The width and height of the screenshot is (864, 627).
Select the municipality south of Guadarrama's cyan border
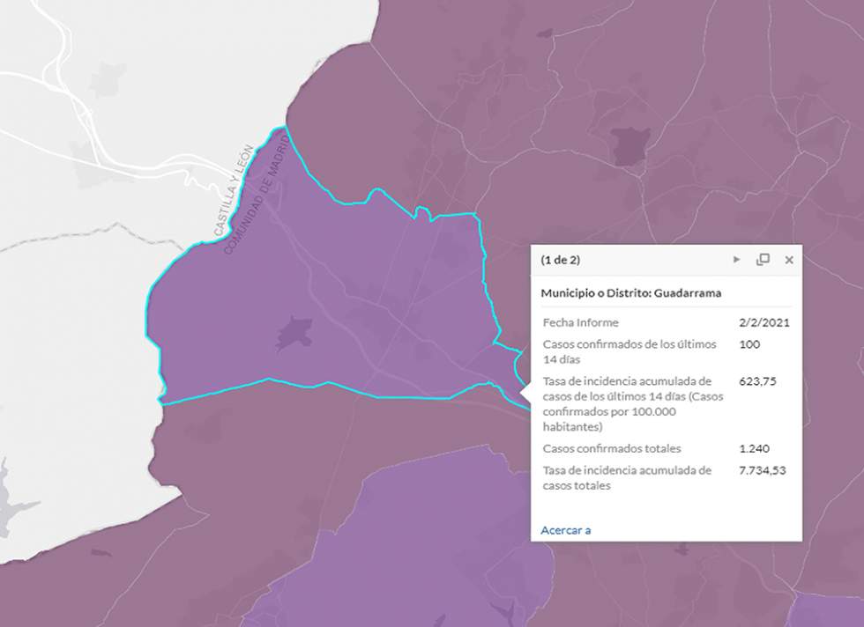tap(264, 440)
